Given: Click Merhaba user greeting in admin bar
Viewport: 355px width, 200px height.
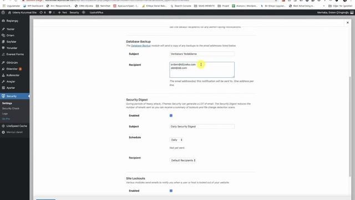Looking at the screenshot, I should pyautogui.click(x=333, y=12).
